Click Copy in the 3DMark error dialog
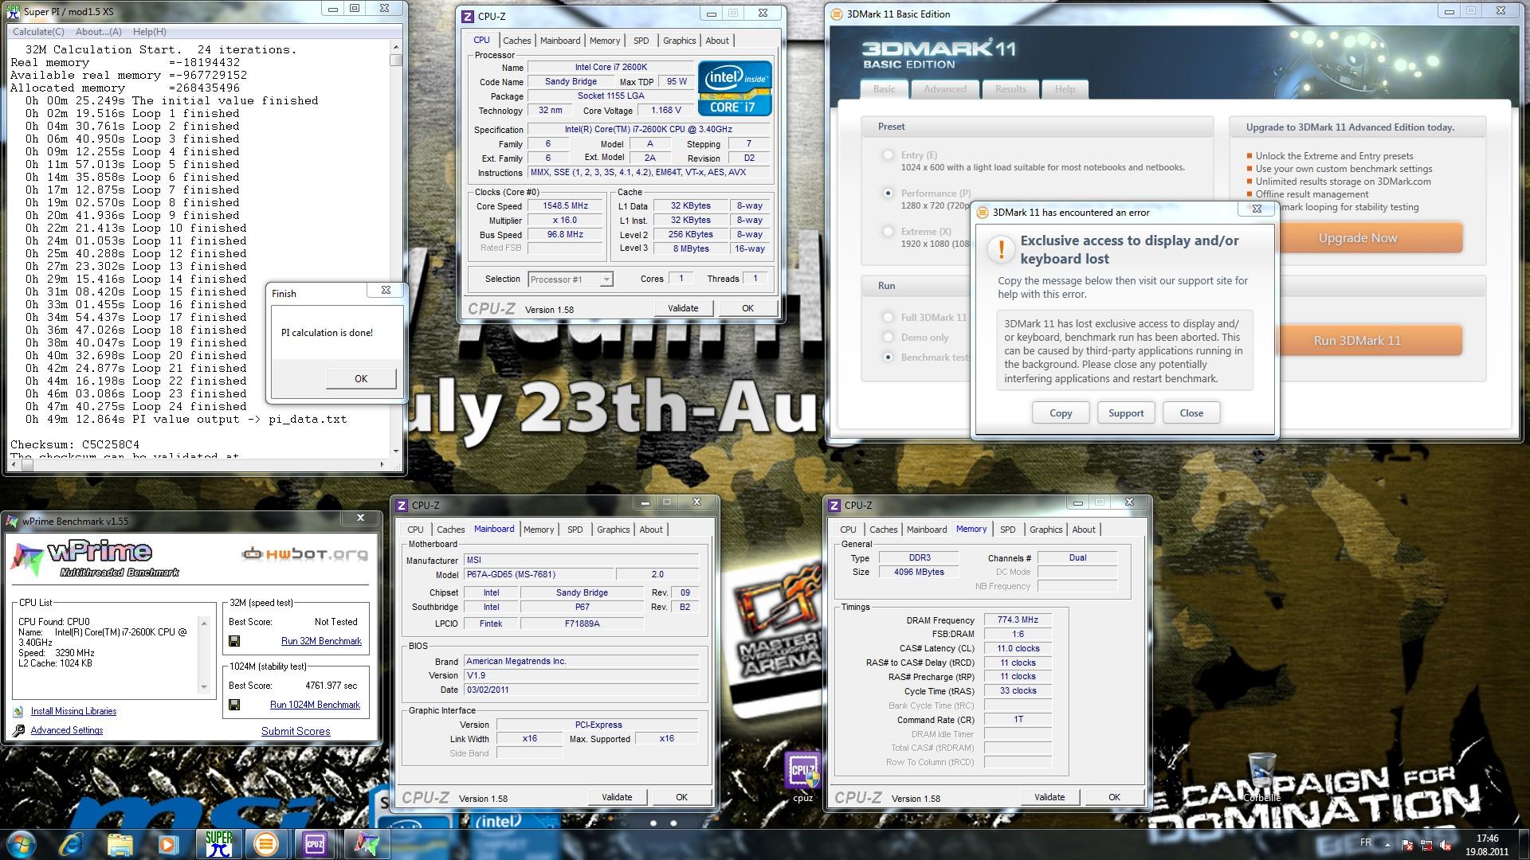Viewport: 1530px width, 860px height. pos(1061,413)
